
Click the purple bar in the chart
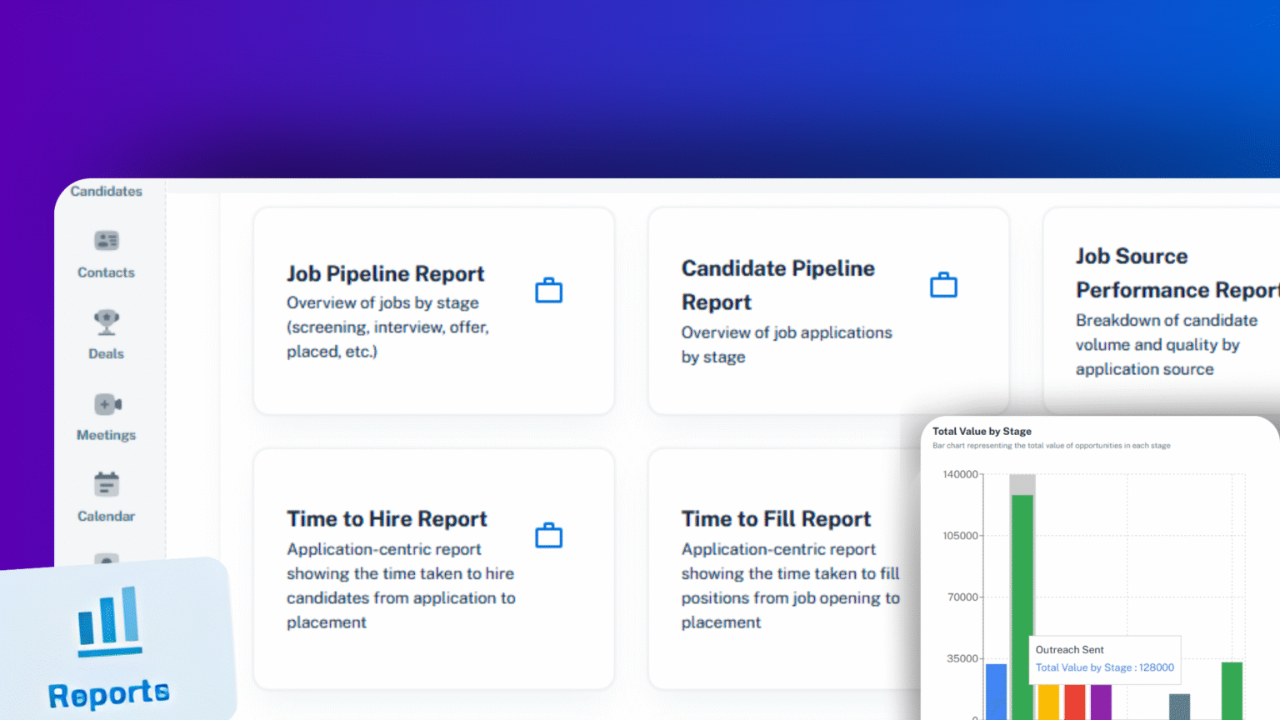(1101, 702)
